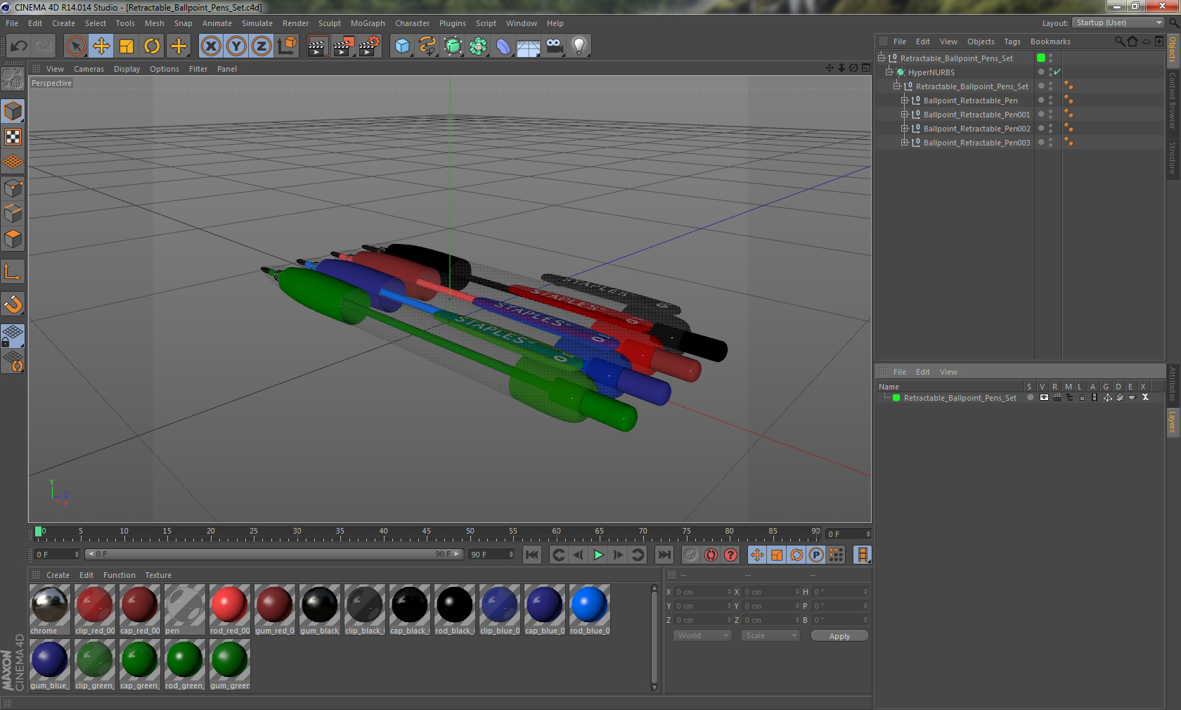Add a Cube primitive object
1181x710 pixels.
coord(402,46)
